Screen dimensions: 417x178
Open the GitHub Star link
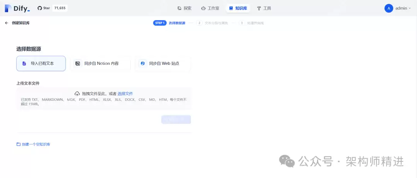point(44,8)
